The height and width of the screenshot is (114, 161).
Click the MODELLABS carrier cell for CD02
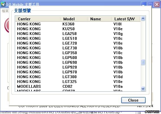29,86
